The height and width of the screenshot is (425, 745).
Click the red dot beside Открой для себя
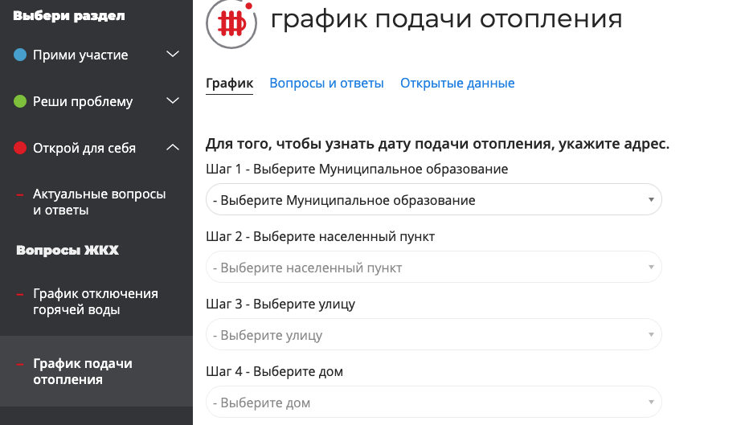(x=21, y=149)
